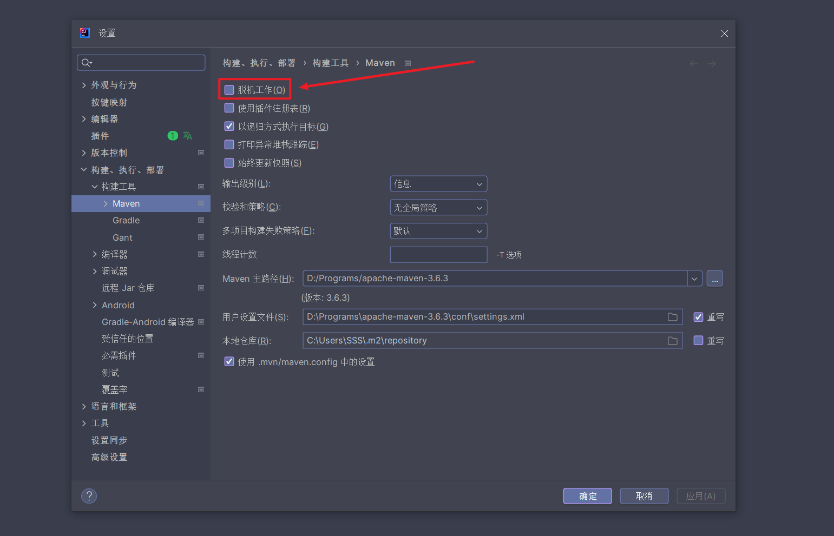Open folder browser for 本地仓库
834x536 pixels.
pos(673,341)
